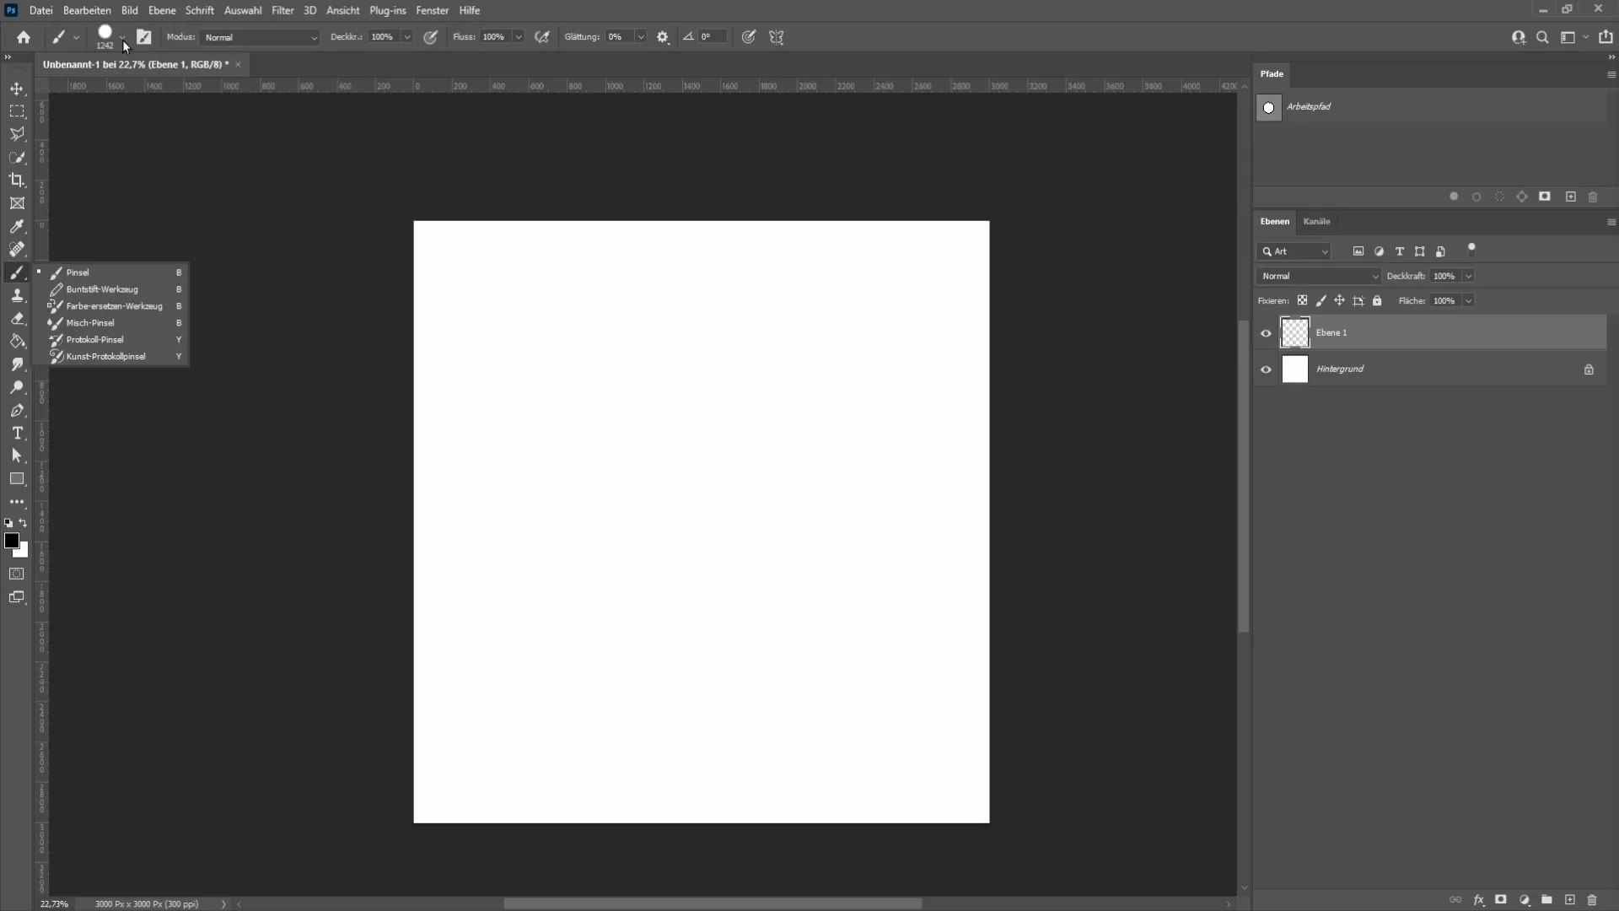Image resolution: width=1619 pixels, height=911 pixels.
Task: Select the Pinsel (Brush) tool
Action: tap(78, 272)
